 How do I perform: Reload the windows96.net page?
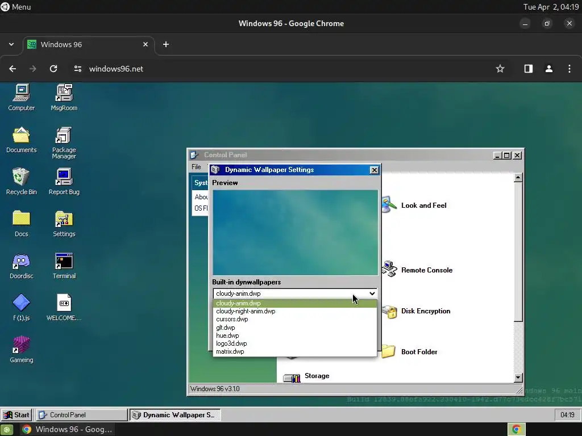53,69
